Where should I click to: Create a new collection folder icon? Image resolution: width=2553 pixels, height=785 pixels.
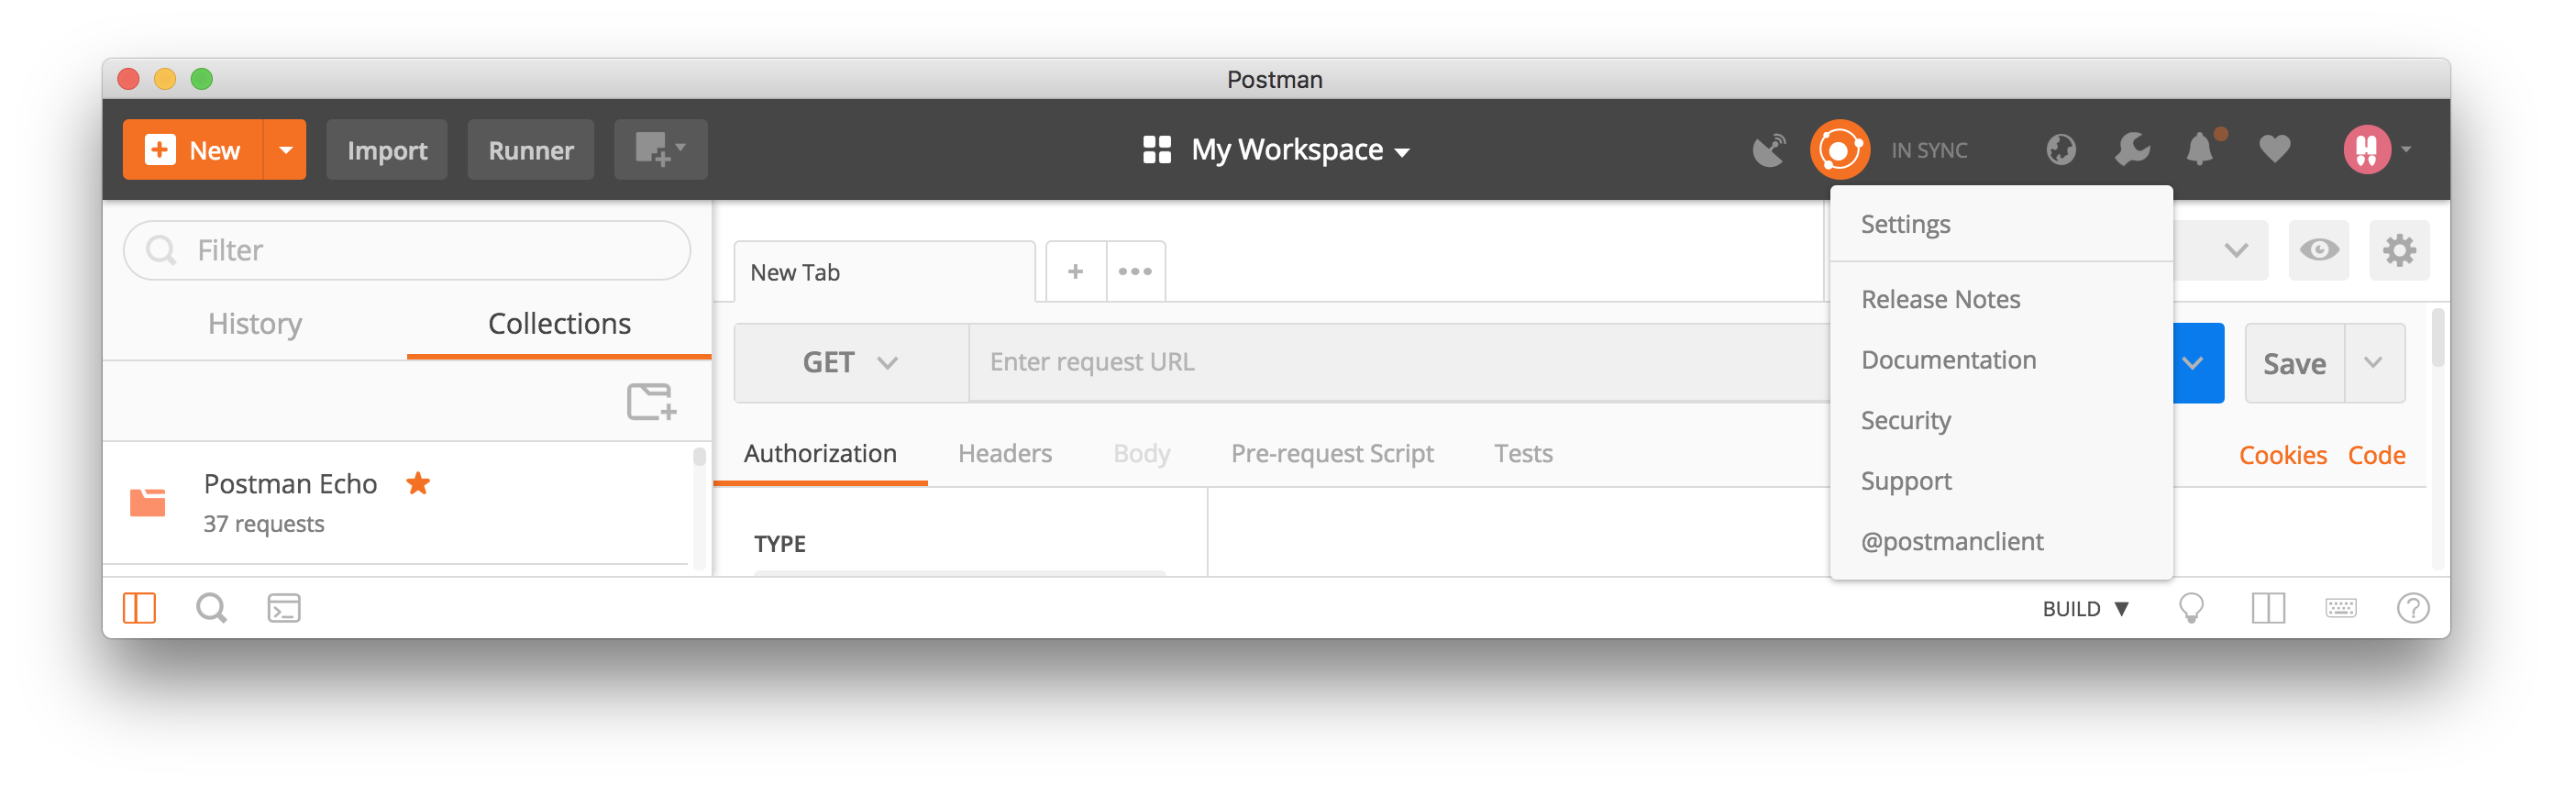pyautogui.click(x=651, y=403)
